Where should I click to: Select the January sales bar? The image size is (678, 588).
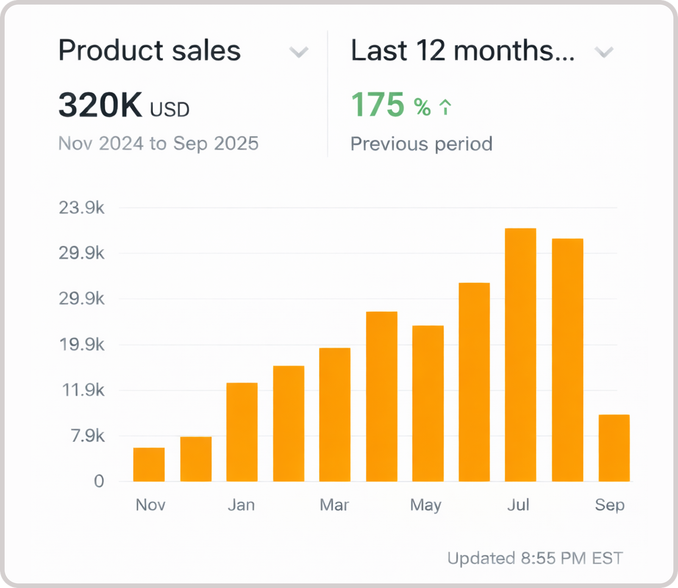pyautogui.click(x=242, y=432)
